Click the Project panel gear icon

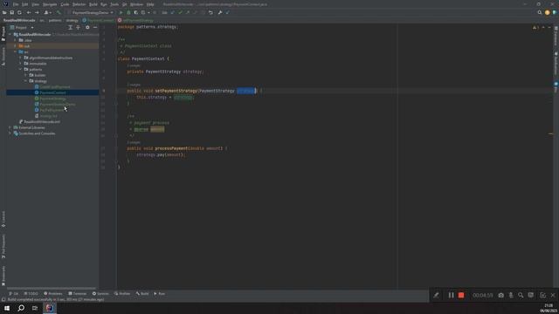pyautogui.click(x=87, y=27)
